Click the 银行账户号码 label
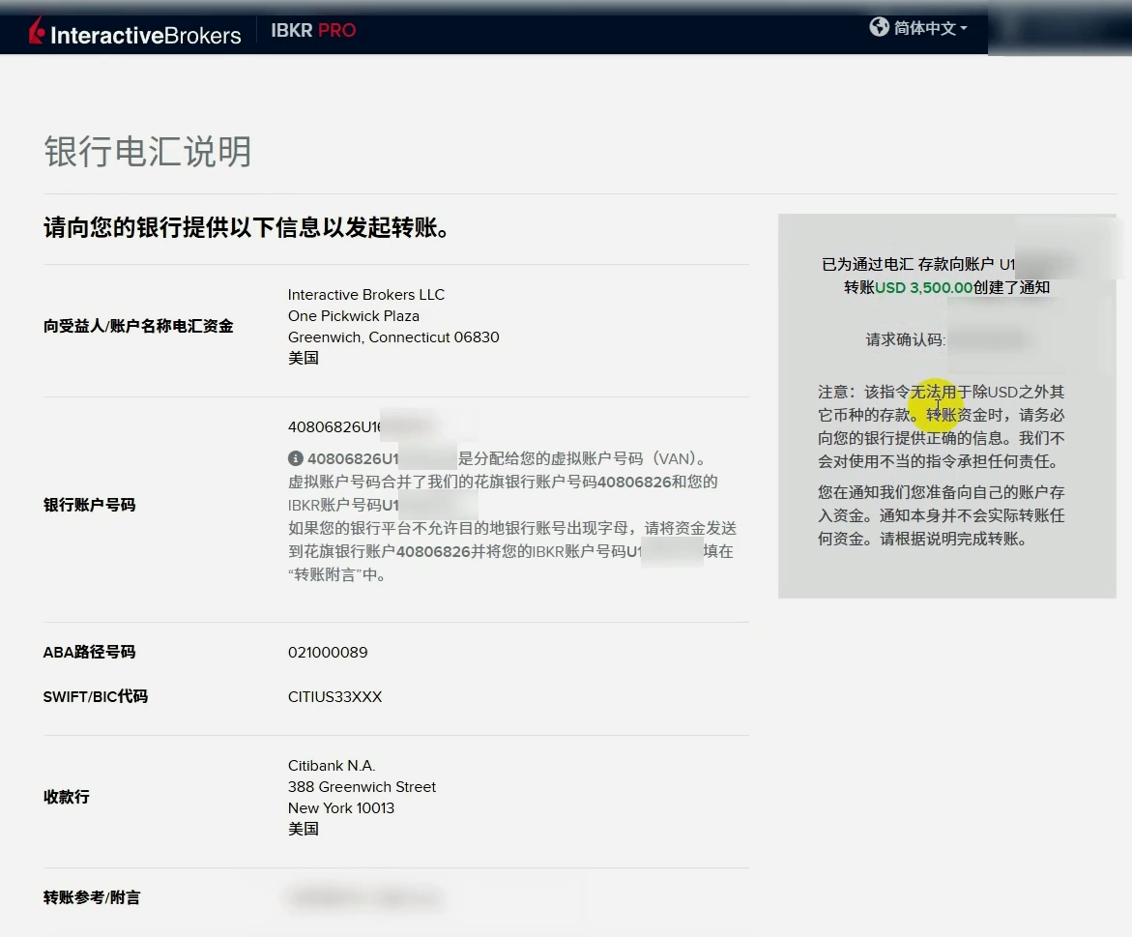The height and width of the screenshot is (937, 1132). click(x=90, y=505)
